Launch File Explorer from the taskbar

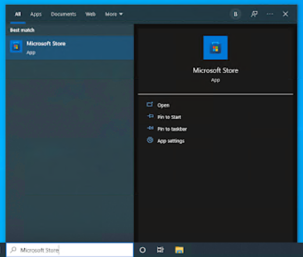tap(179, 250)
